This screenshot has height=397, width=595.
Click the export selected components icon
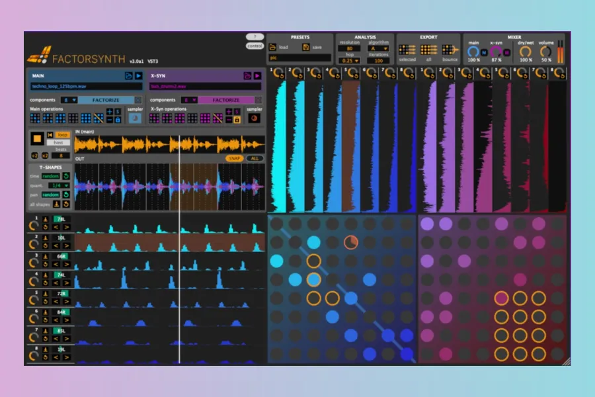pos(407,50)
